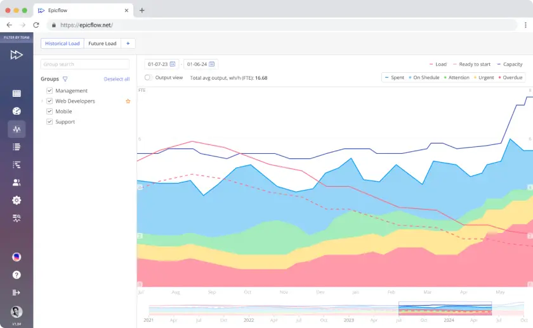This screenshot has width=533, height=328.
Task: Open the user profile avatar
Action: click(x=16, y=312)
